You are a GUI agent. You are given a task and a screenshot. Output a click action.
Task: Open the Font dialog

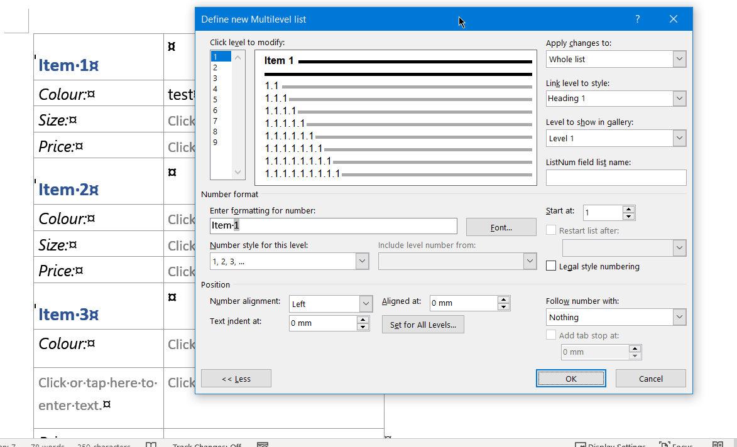coord(501,227)
